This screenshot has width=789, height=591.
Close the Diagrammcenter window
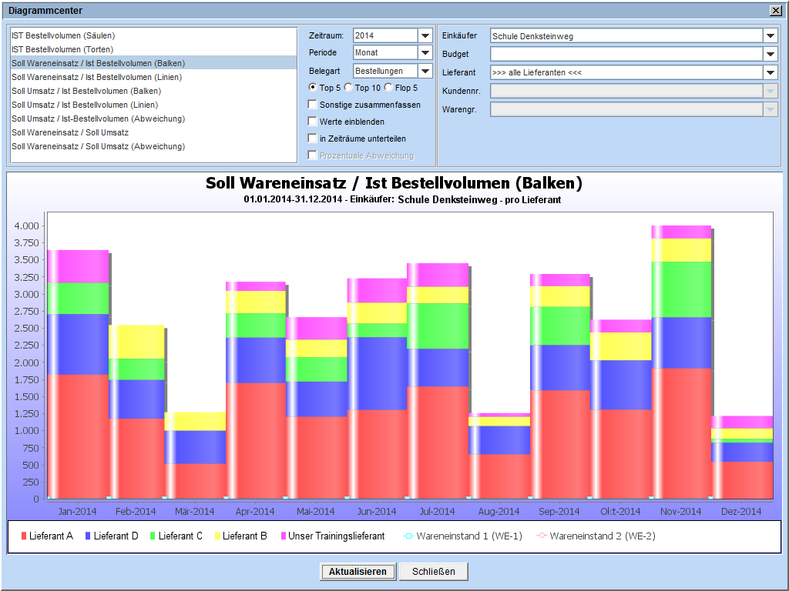pyautogui.click(x=774, y=11)
